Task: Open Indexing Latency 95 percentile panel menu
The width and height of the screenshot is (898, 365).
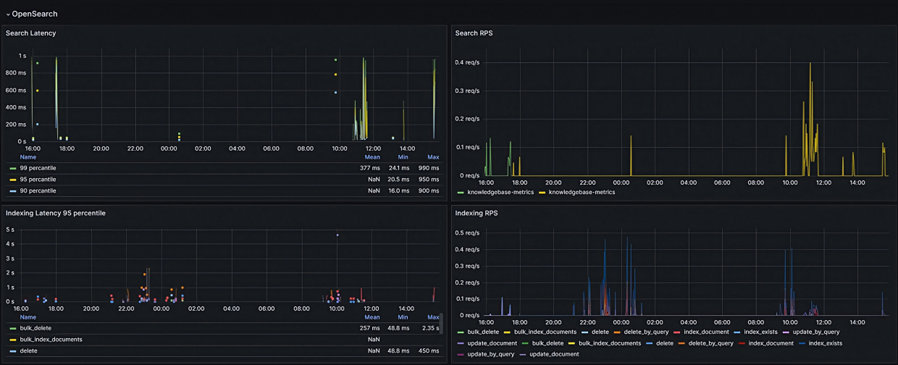Action: 55,213
